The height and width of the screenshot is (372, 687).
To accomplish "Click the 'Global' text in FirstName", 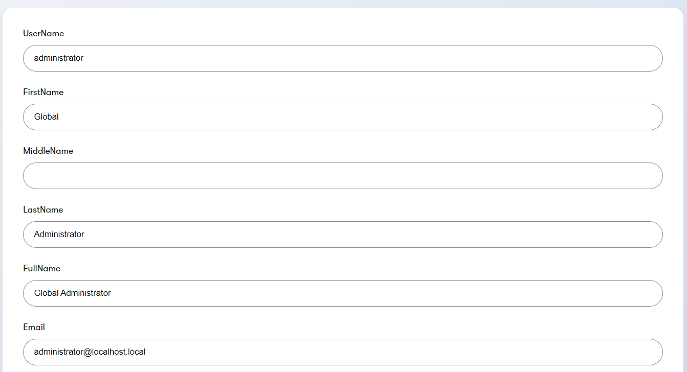I will (47, 117).
